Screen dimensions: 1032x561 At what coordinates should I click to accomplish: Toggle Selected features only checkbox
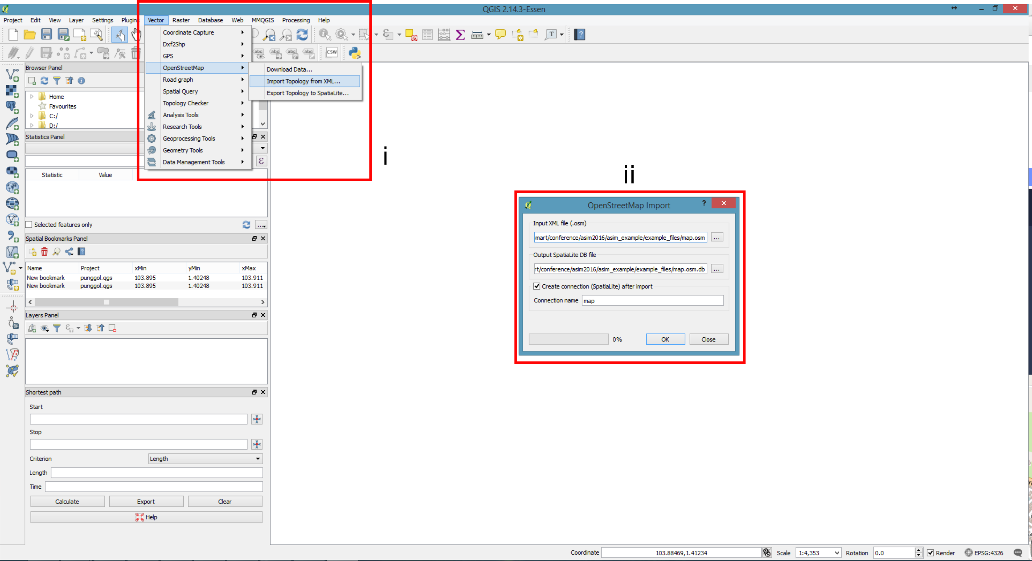29,225
